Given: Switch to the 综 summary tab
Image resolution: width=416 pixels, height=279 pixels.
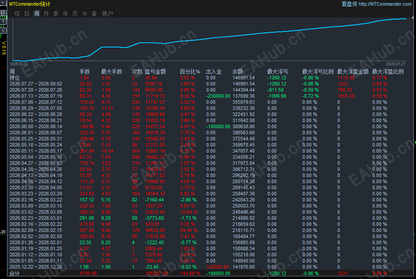Looking at the screenshot, I should (x=17, y=14).
